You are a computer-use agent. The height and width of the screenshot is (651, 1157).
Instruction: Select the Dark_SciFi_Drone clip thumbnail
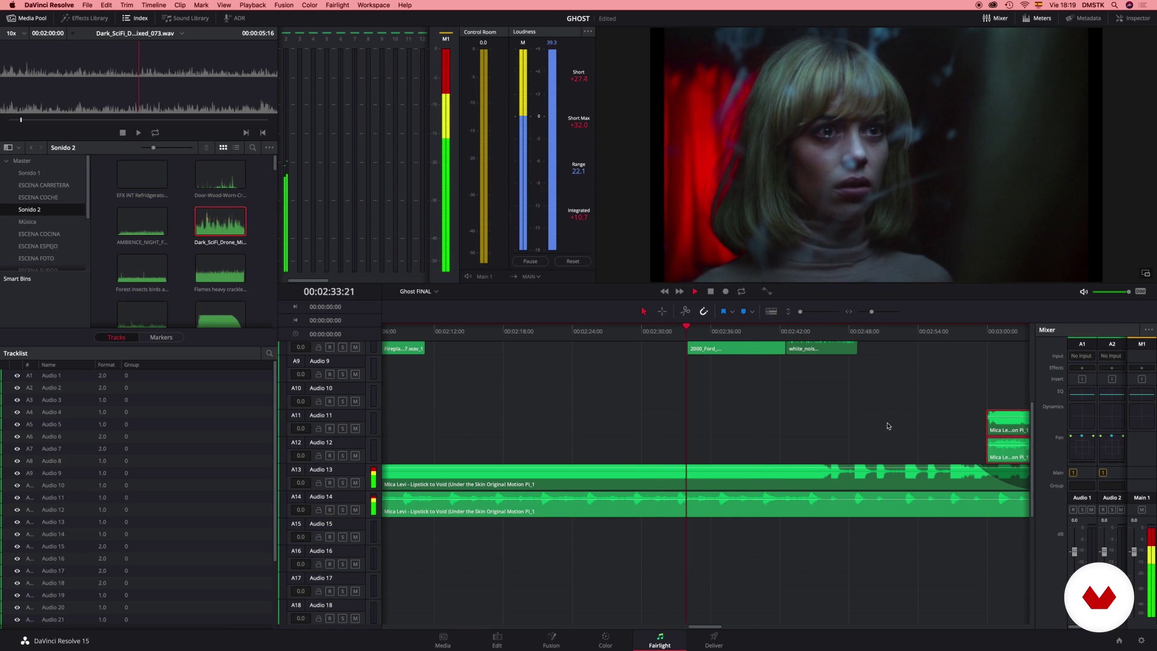[220, 221]
